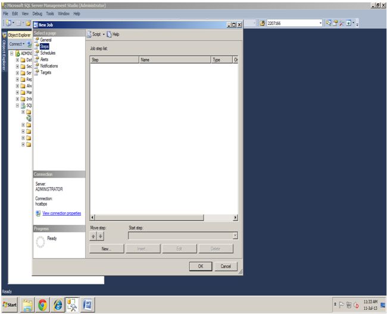
Task: Expand the Ser folder node
Action: pyautogui.click(x=17, y=73)
